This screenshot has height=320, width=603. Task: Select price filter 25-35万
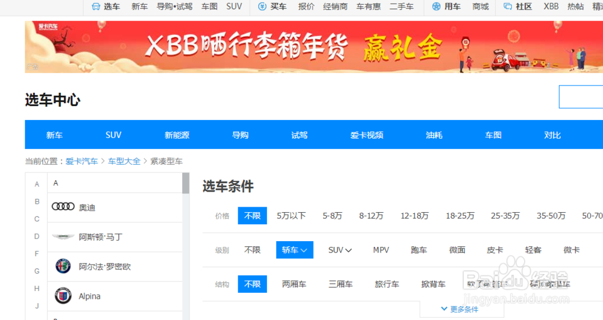505,216
